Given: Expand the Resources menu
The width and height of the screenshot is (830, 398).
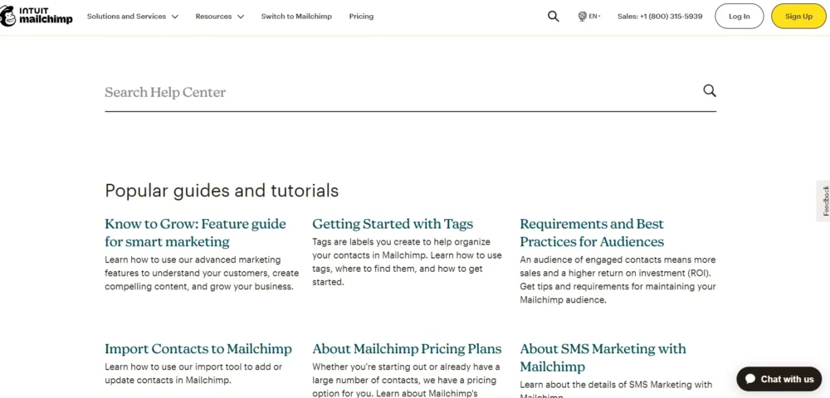Looking at the screenshot, I should 220,17.
